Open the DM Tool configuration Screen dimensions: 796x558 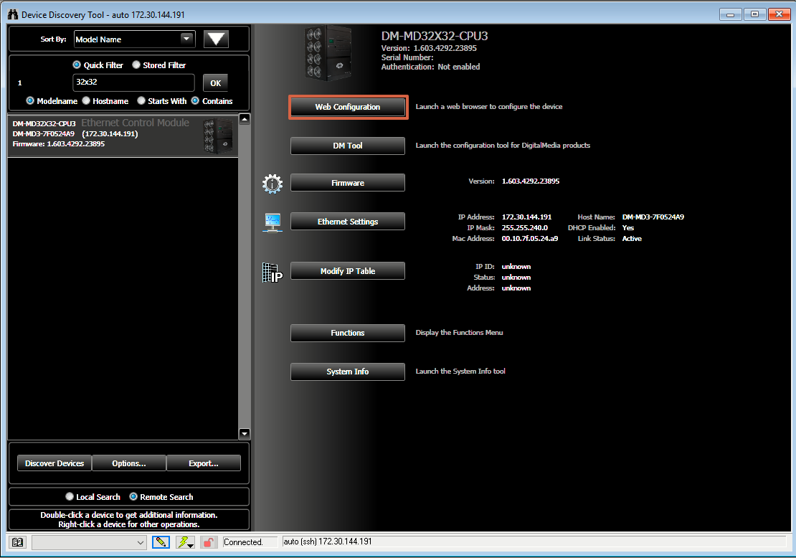click(x=348, y=146)
